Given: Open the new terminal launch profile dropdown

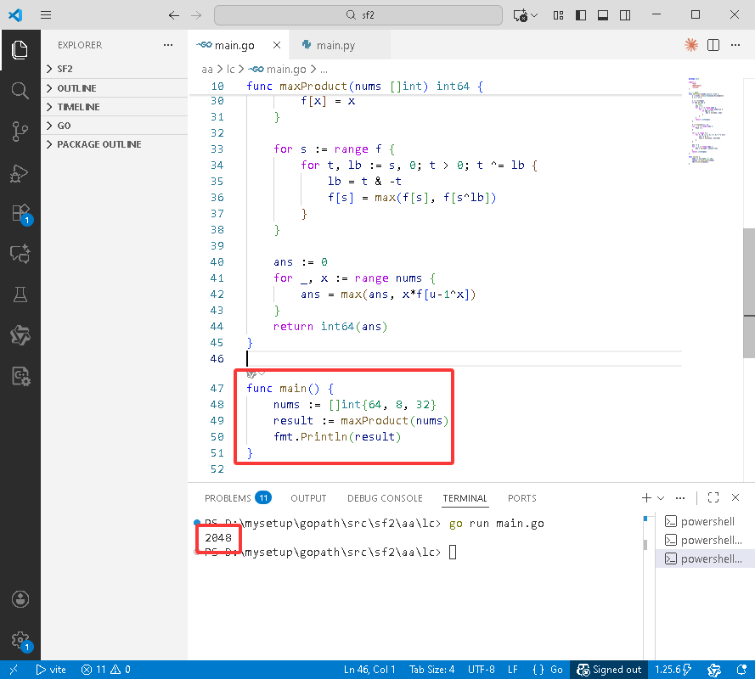Looking at the screenshot, I should [x=661, y=498].
